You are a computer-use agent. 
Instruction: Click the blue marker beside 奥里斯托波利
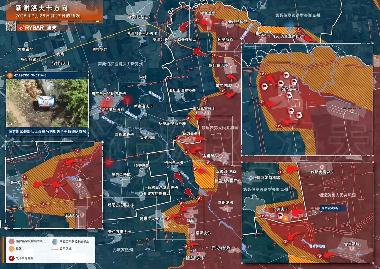(99, 109)
